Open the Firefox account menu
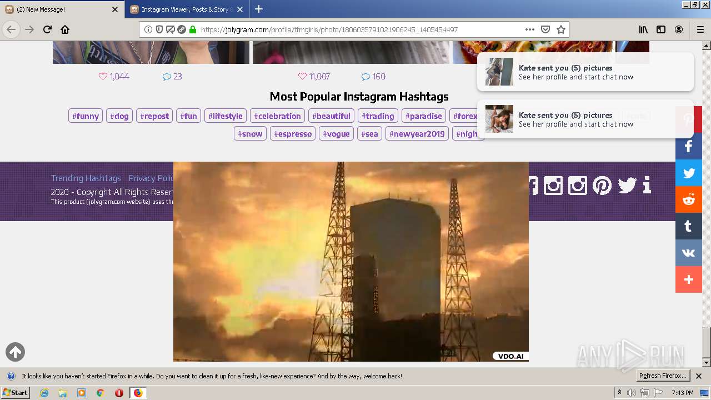 679,29
